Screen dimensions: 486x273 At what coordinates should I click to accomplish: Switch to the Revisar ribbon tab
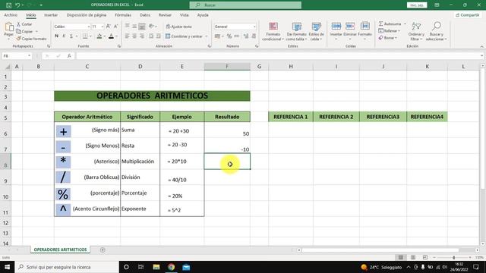[x=165, y=15]
